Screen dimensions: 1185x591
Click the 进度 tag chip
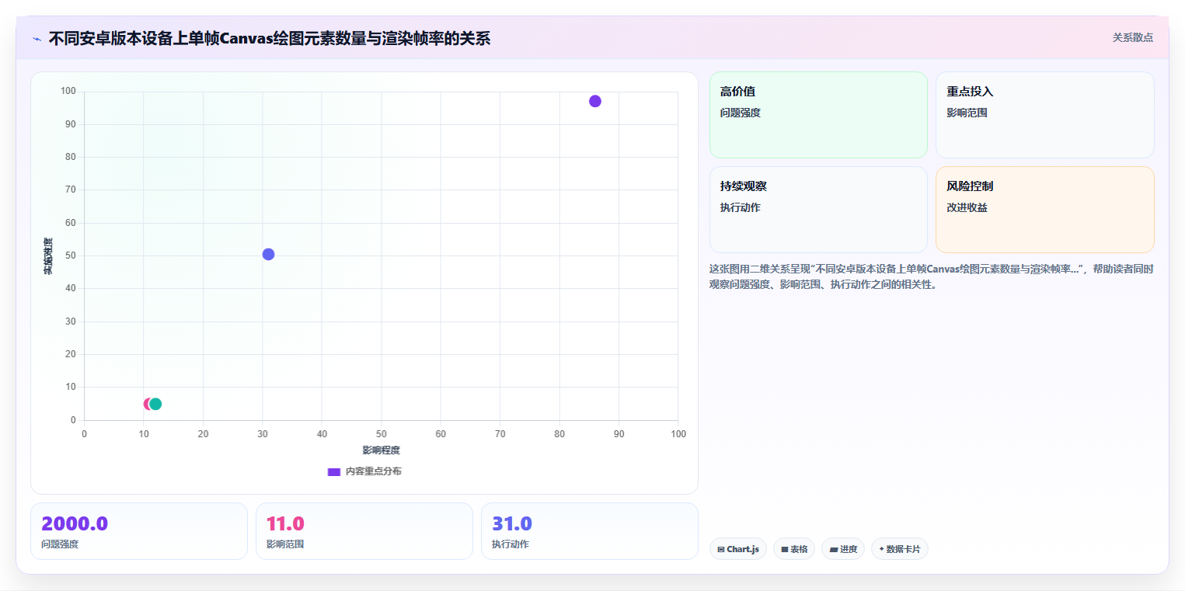coord(843,549)
